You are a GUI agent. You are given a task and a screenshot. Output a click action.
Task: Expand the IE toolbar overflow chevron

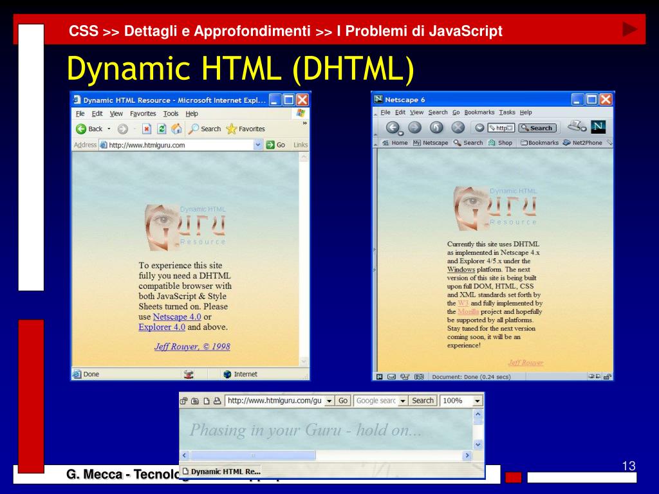(304, 123)
